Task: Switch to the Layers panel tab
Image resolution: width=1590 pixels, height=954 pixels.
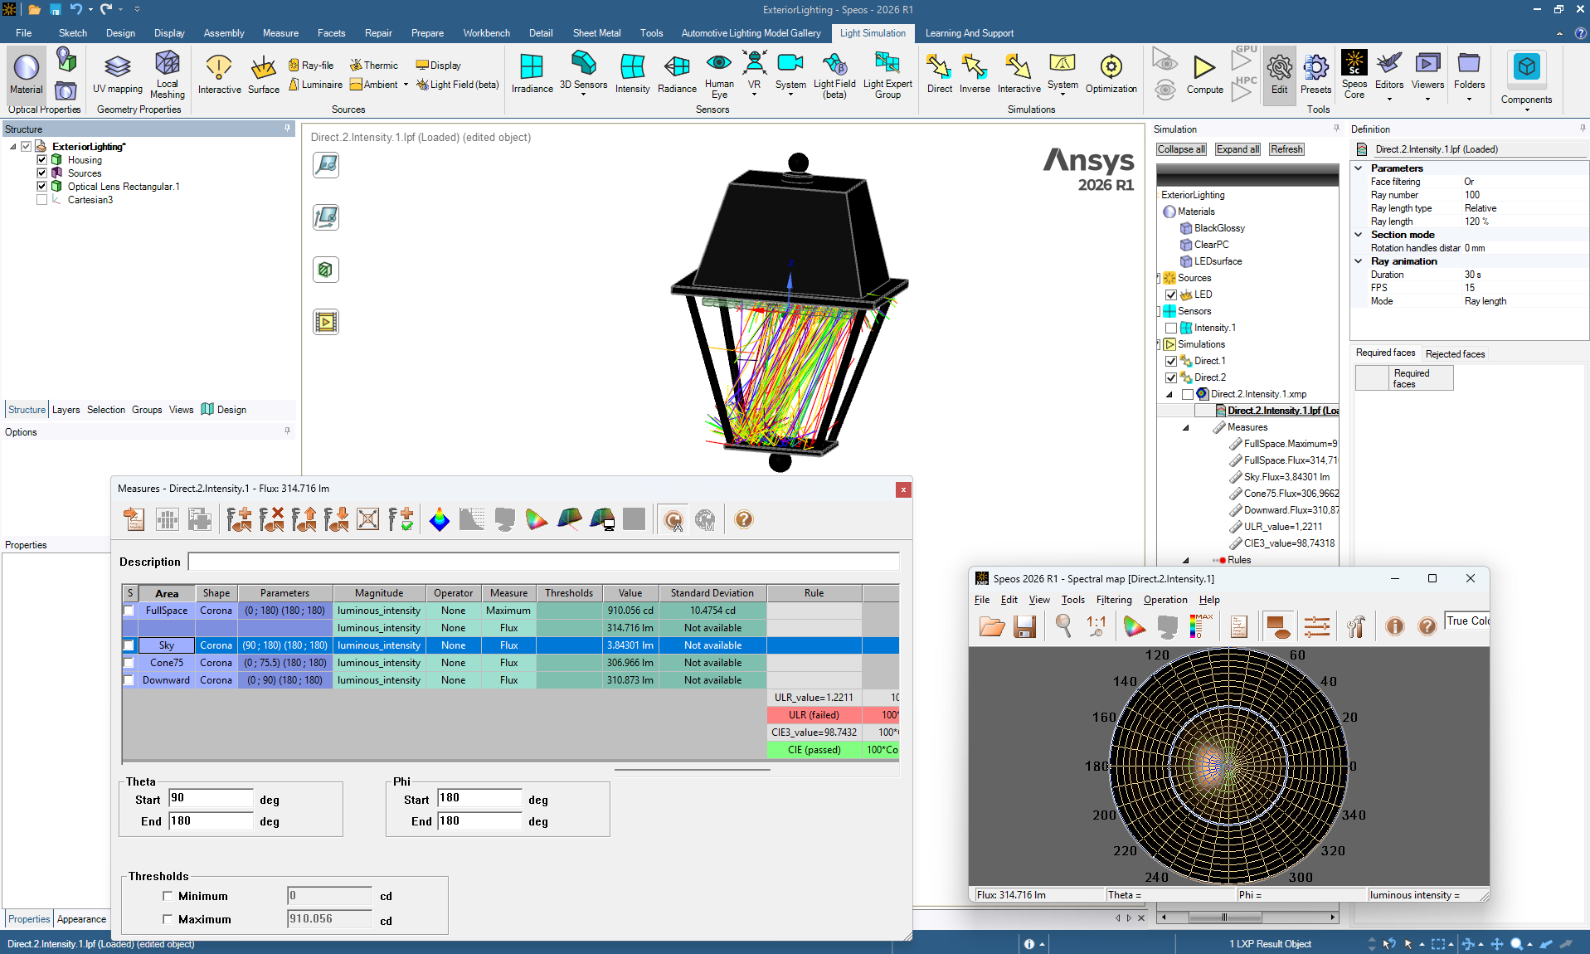Action: pos(66,410)
